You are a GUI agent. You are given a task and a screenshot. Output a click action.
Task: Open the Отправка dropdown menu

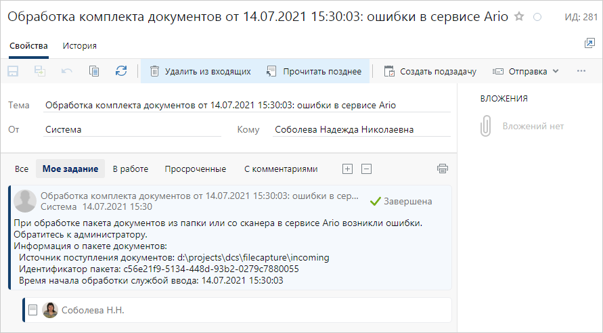(x=526, y=71)
